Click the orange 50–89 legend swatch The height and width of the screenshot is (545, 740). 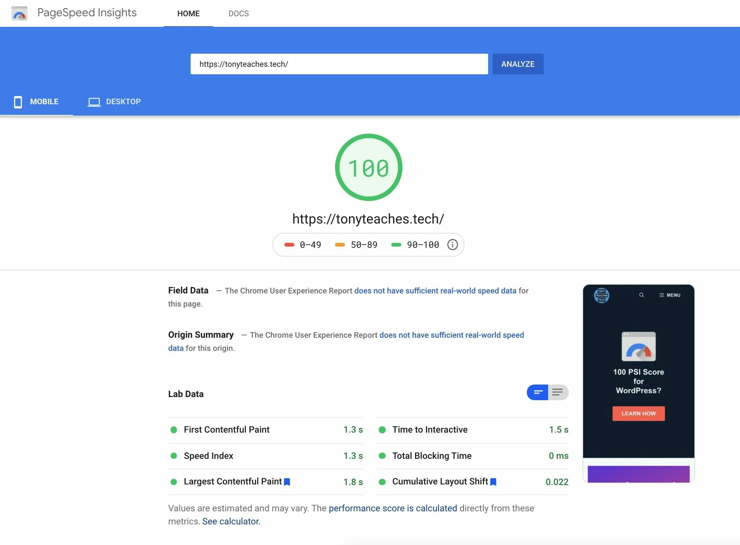(x=340, y=245)
